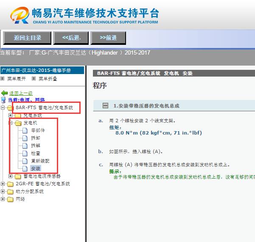Select the highlighted 安装 tree item
The height and width of the screenshot is (242, 255).
[x=36, y=168]
